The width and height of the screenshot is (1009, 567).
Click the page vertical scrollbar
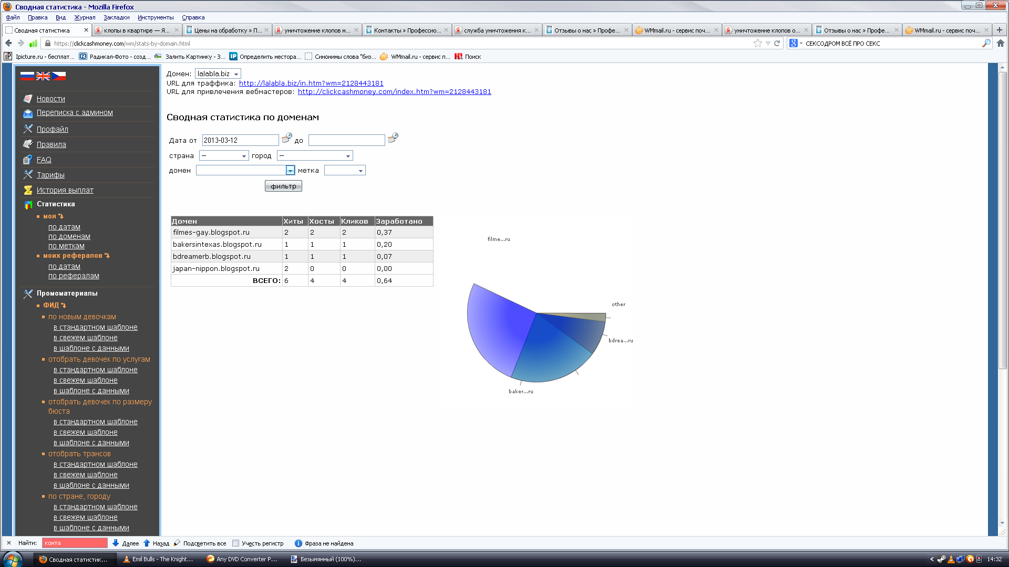pyautogui.click(x=1003, y=220)
